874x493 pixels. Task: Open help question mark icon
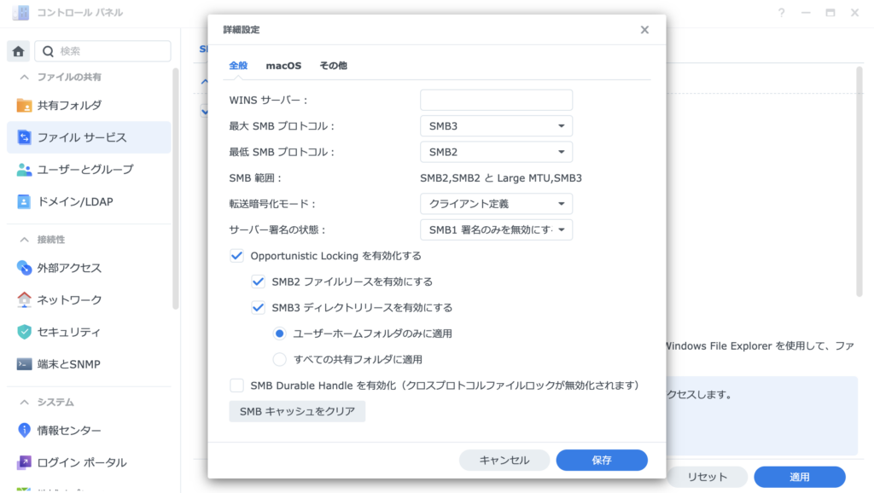[782, 12]
